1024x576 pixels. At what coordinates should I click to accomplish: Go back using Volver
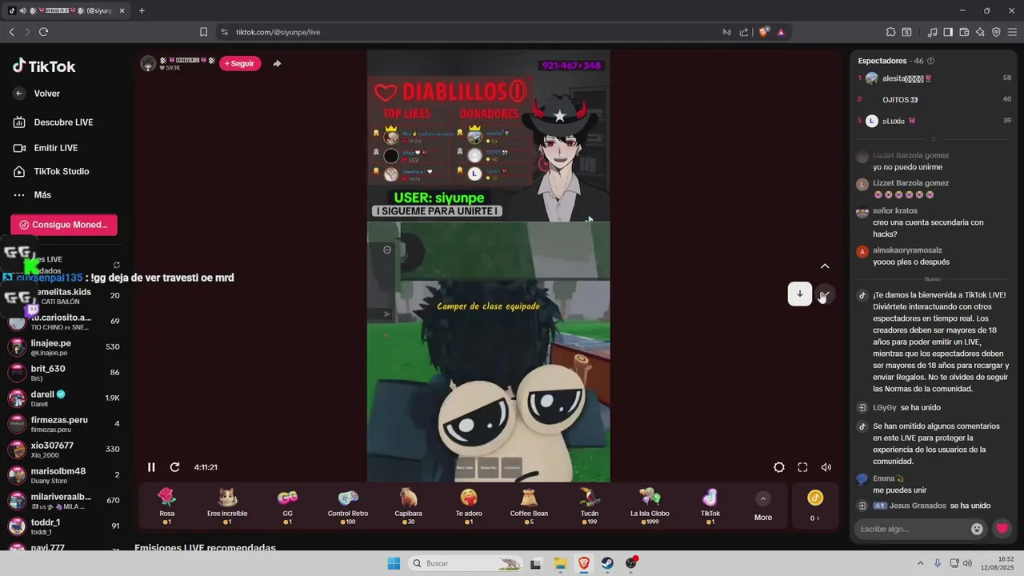pos(37,94)
